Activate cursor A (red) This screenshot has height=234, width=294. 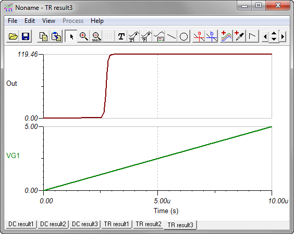point(199,36)
